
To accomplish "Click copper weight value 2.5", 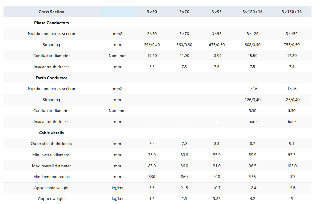I will (x=184, y=199).
